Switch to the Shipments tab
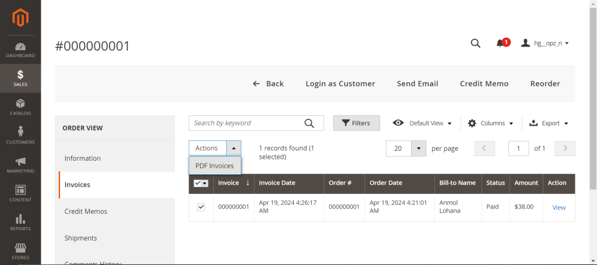This screenshot has height=265, width=597. [x=115, y=238]
